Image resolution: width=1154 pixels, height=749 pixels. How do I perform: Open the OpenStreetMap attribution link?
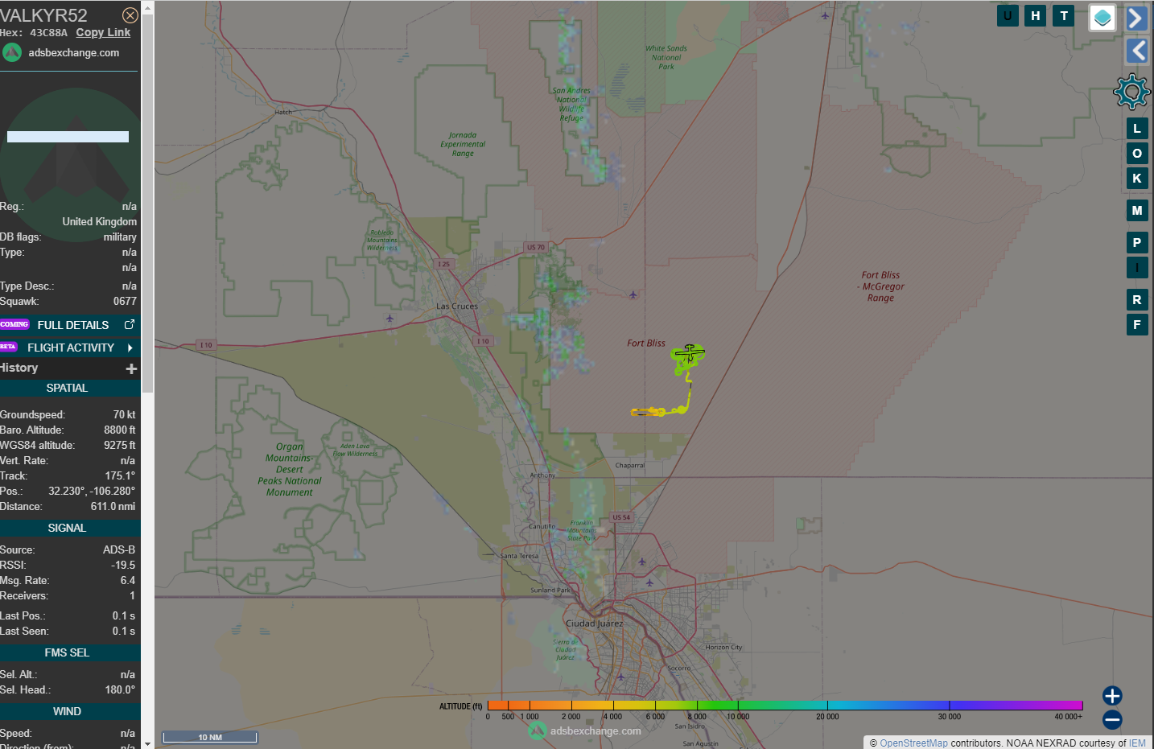click(913, 743)
